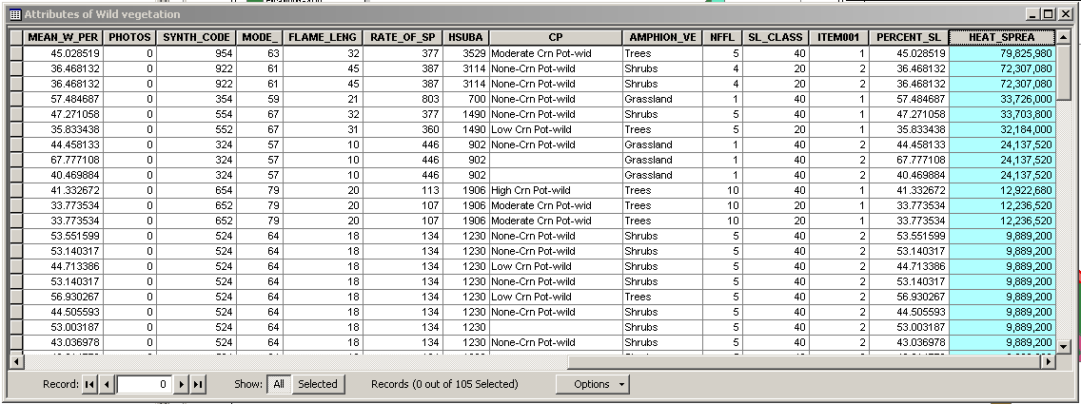Click RATE_OF_SP cell with value 113
This screenshot has height=404, width=1081.
click(x=403, y=190)
